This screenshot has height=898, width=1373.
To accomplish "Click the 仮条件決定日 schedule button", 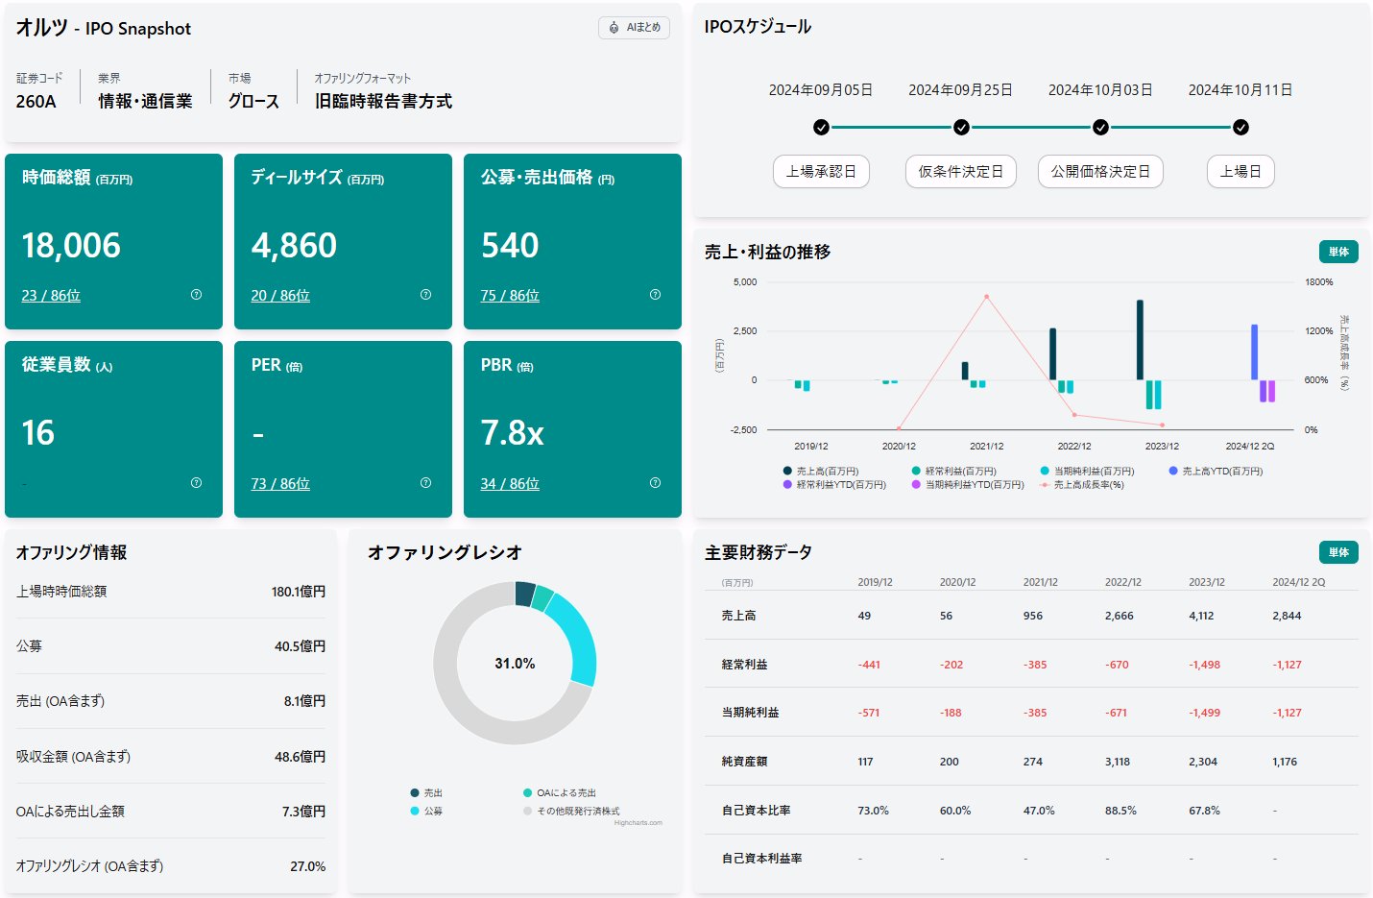I will (960, 172).
